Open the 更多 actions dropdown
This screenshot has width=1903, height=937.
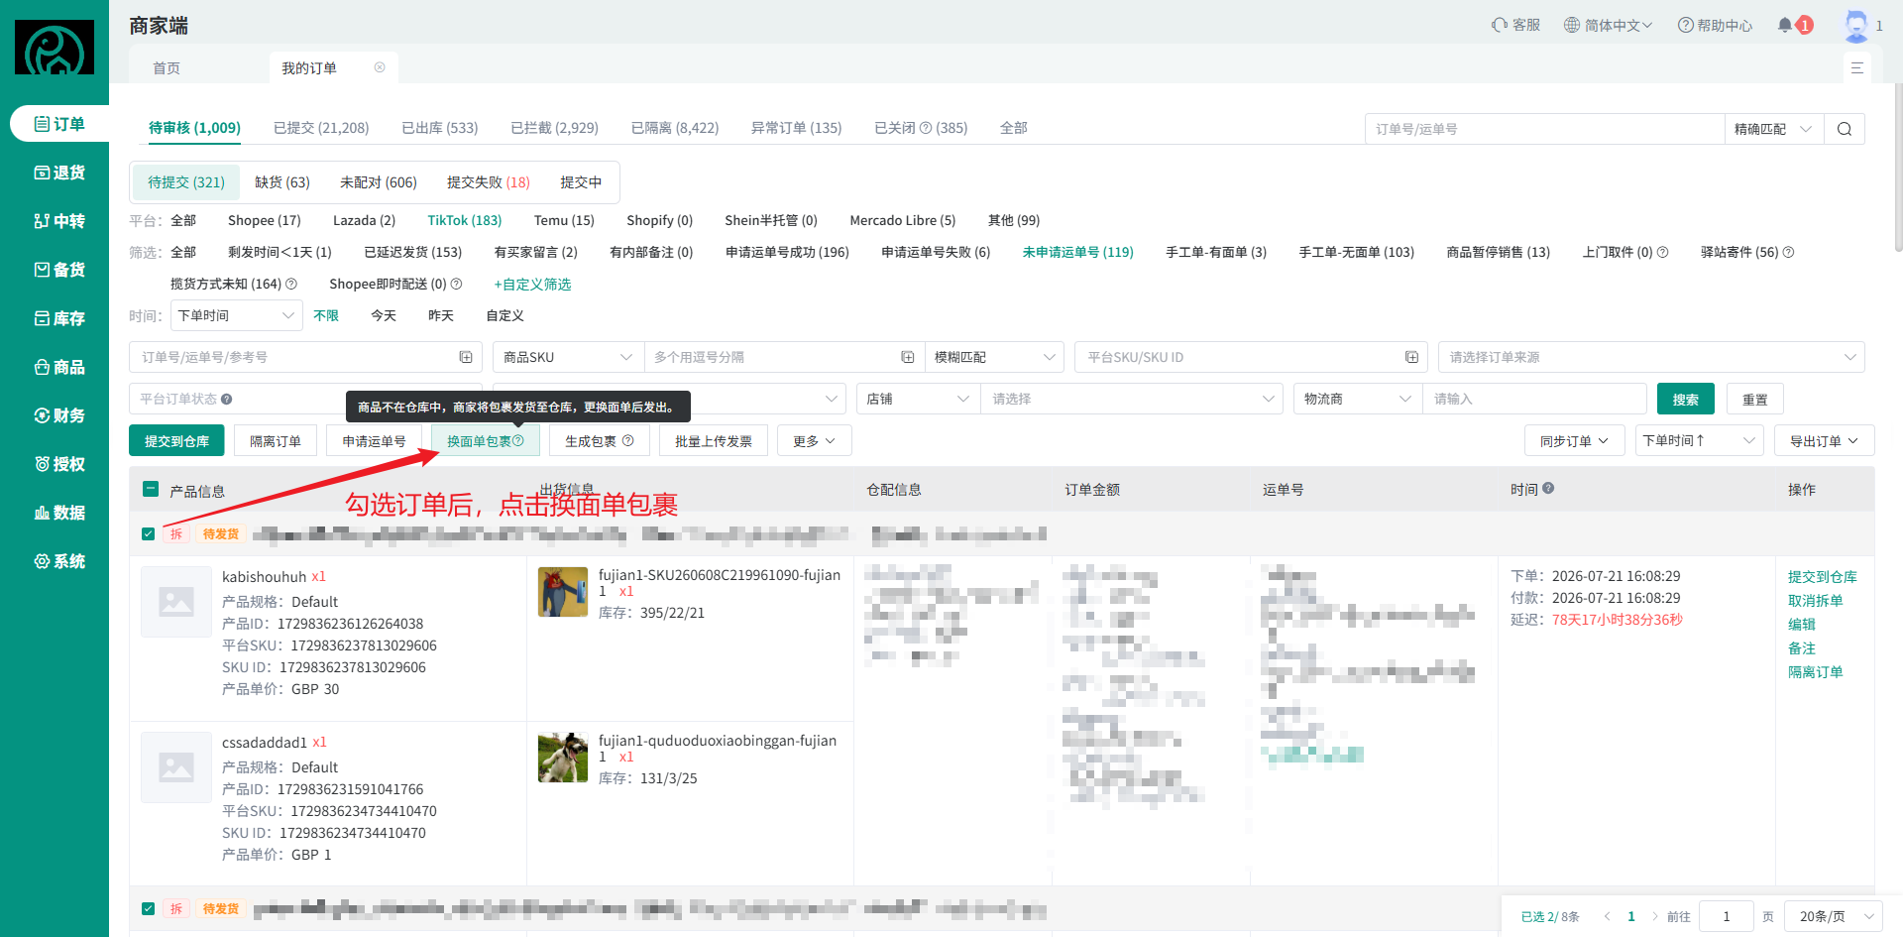tap(815, 441)
